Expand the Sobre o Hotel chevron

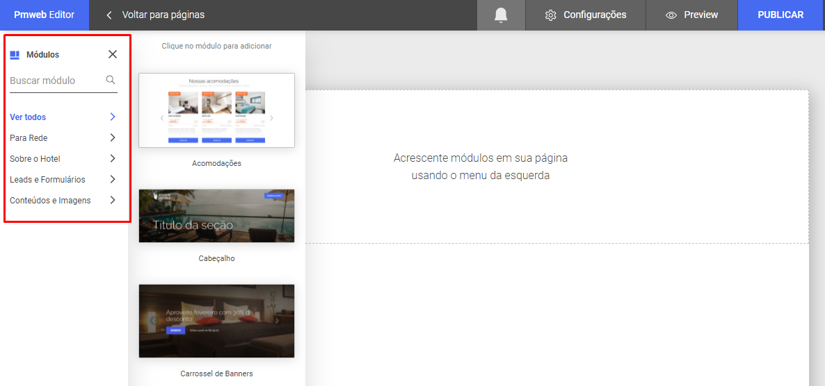tap(113, 158)
